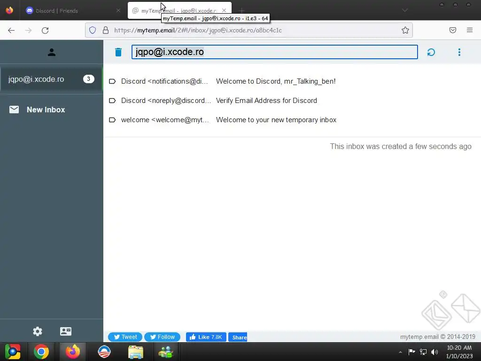Bookmark this page with the star icon
The image size is (481, 361).
(x=405, y=30)
